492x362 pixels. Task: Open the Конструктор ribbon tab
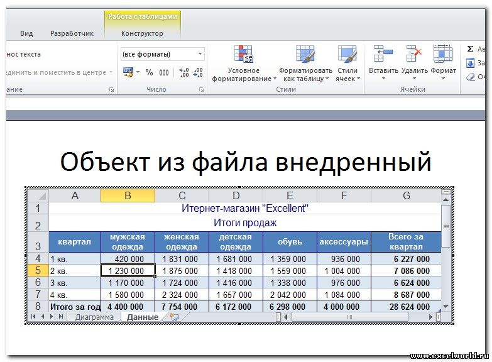click(142, 33)
